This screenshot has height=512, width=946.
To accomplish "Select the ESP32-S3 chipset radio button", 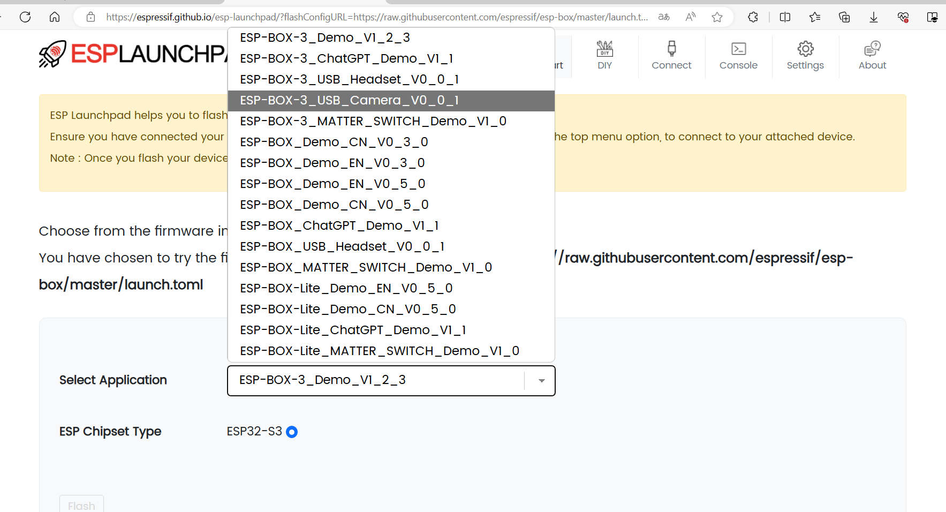I will (x=292, y=432).
